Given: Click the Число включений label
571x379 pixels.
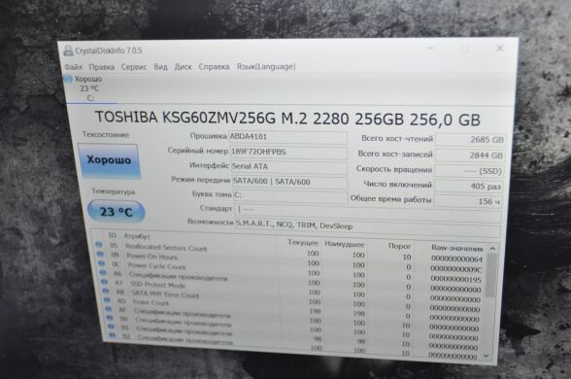Looking at the screenshot, I should pos(398,185).
